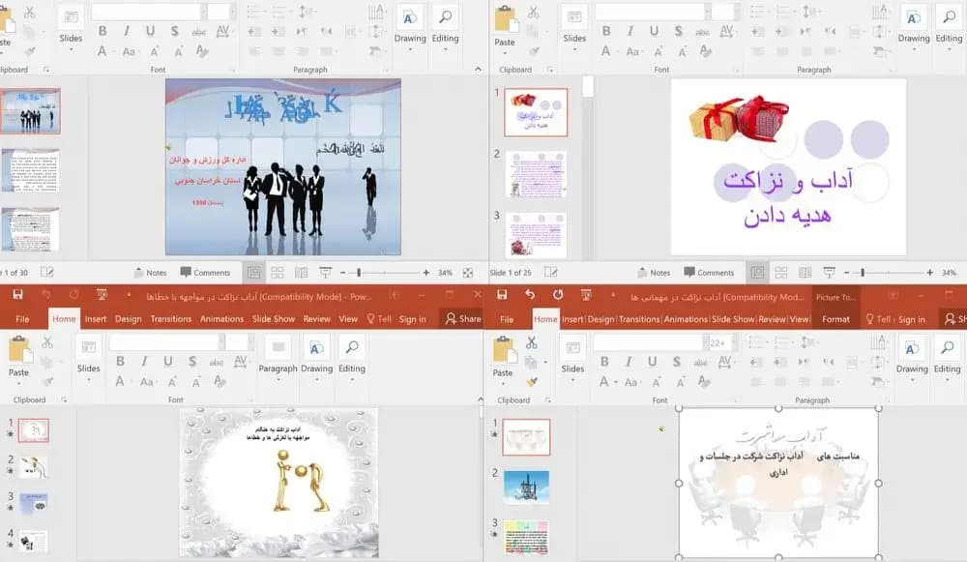Toggle the Notes pane in the top-left window
Viewport: 967px width, 562px height.
tap(151, 272)
